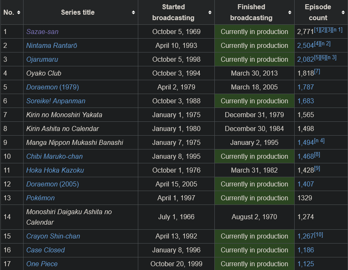This screenshot has height=270, width=348.
Task: Open citation [8] for Chibi Maruko-chan
Action: coord(317,155)
